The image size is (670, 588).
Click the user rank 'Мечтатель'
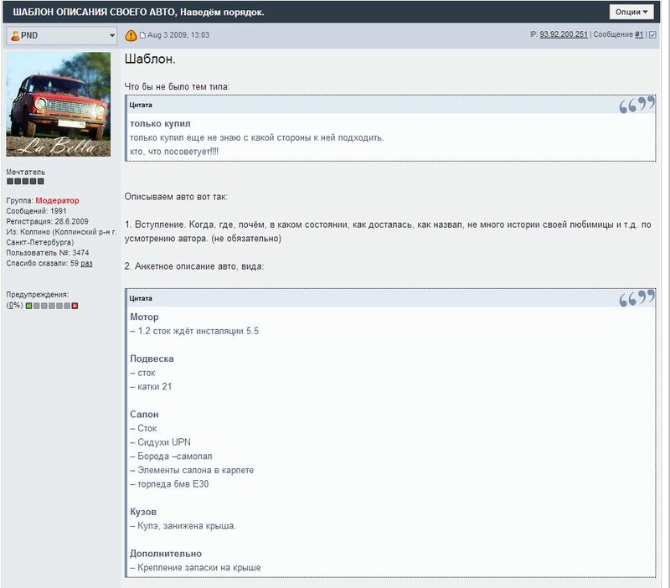pos(25,172)
